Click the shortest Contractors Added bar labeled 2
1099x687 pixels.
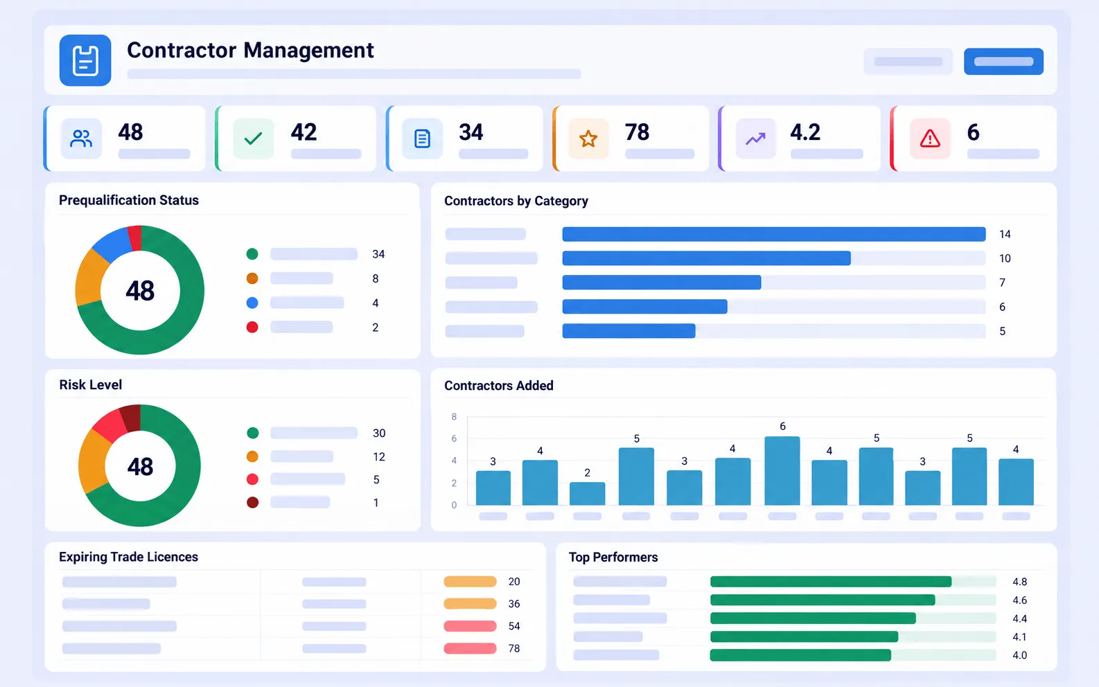pos(587,494)
